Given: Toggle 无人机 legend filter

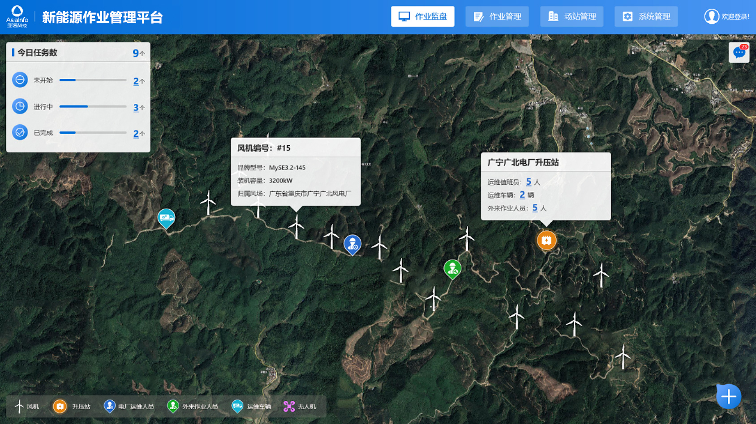Looking at the screenshot, I should pyautogui.click(x=300, y=407).
